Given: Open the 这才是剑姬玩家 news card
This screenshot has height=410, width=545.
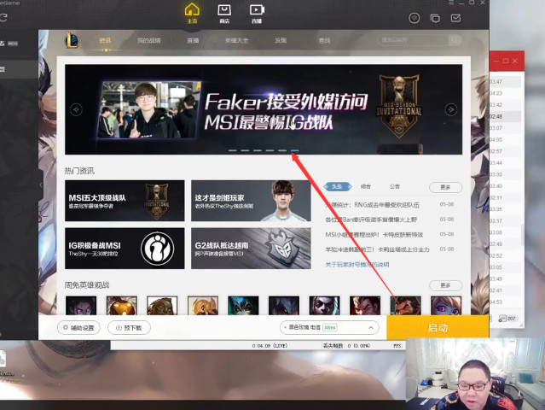Looking at the screenshot, I should tap(251, 201).
